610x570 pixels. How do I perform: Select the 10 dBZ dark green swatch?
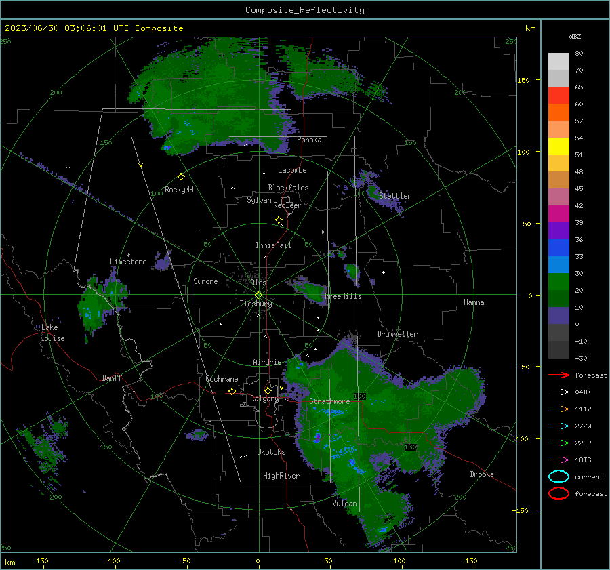(x=558, y=298)
